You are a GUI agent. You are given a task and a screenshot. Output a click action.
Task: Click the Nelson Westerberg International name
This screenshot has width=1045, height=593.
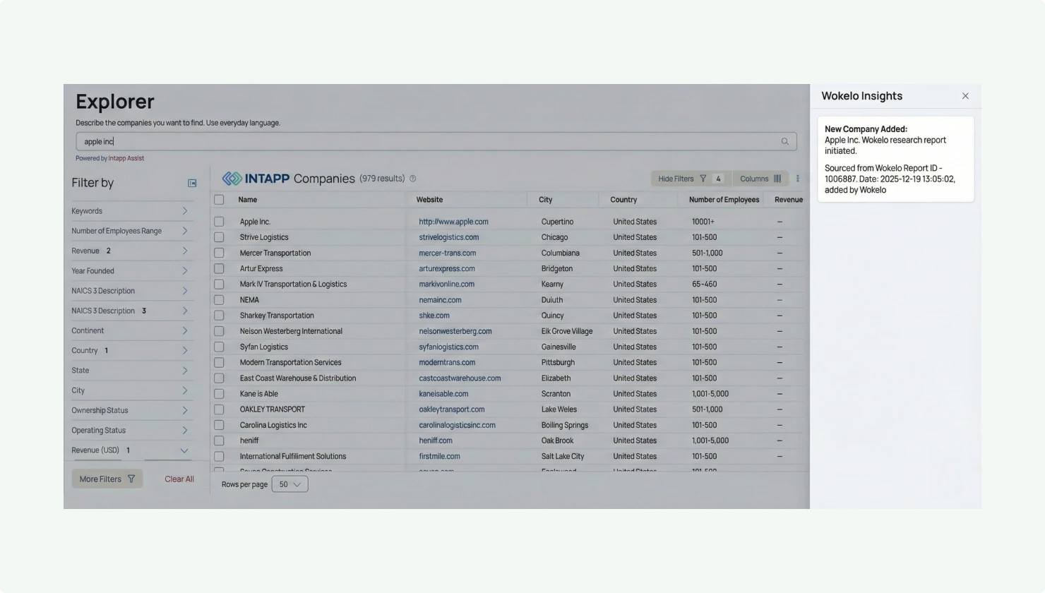coord(291,331)
